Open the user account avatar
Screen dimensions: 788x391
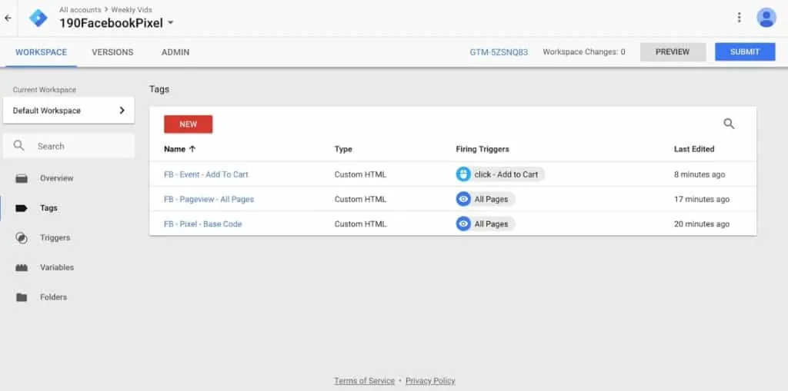766,18
